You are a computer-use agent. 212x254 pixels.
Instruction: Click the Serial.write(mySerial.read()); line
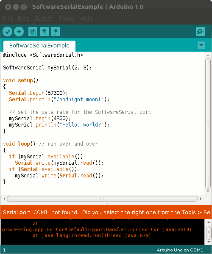[x=59, y=163]
